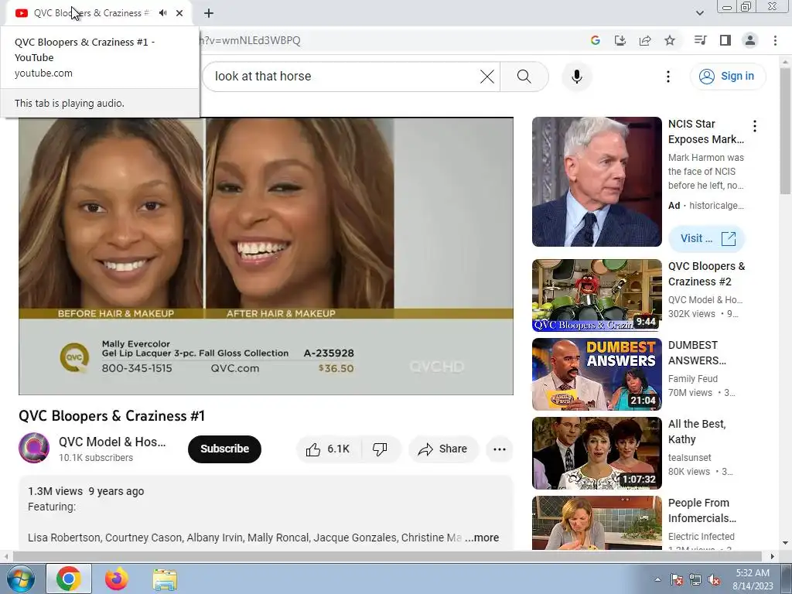
Task: Click the install/download page icon
Action: [x=620, y=40]
